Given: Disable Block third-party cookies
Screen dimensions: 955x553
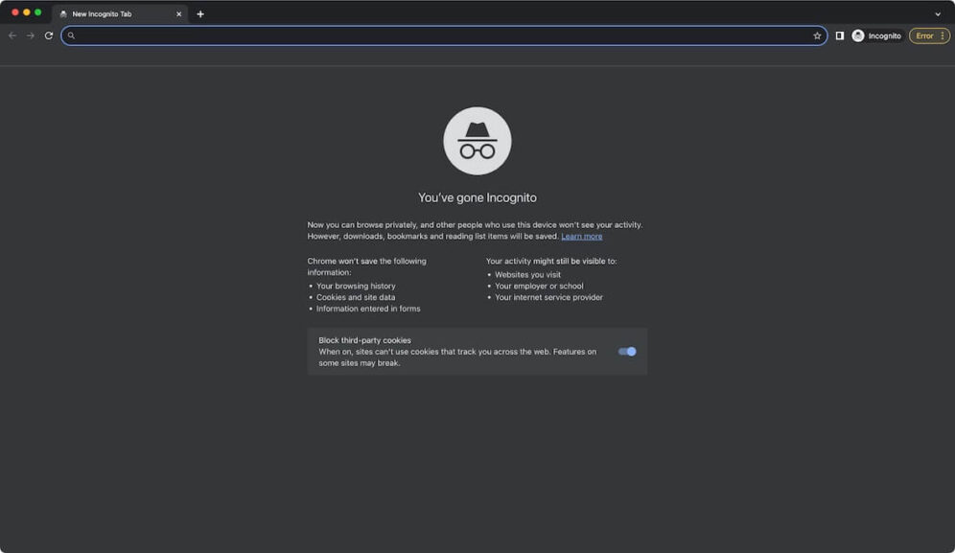Looking at the screenshot, I should pyautogui.click(x=628, y=351).
